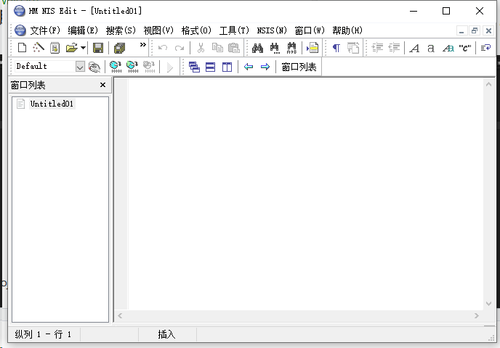Minimize the inner document window
The height and width of the screenshot is (348, 500).
click(x=461, y=30)
